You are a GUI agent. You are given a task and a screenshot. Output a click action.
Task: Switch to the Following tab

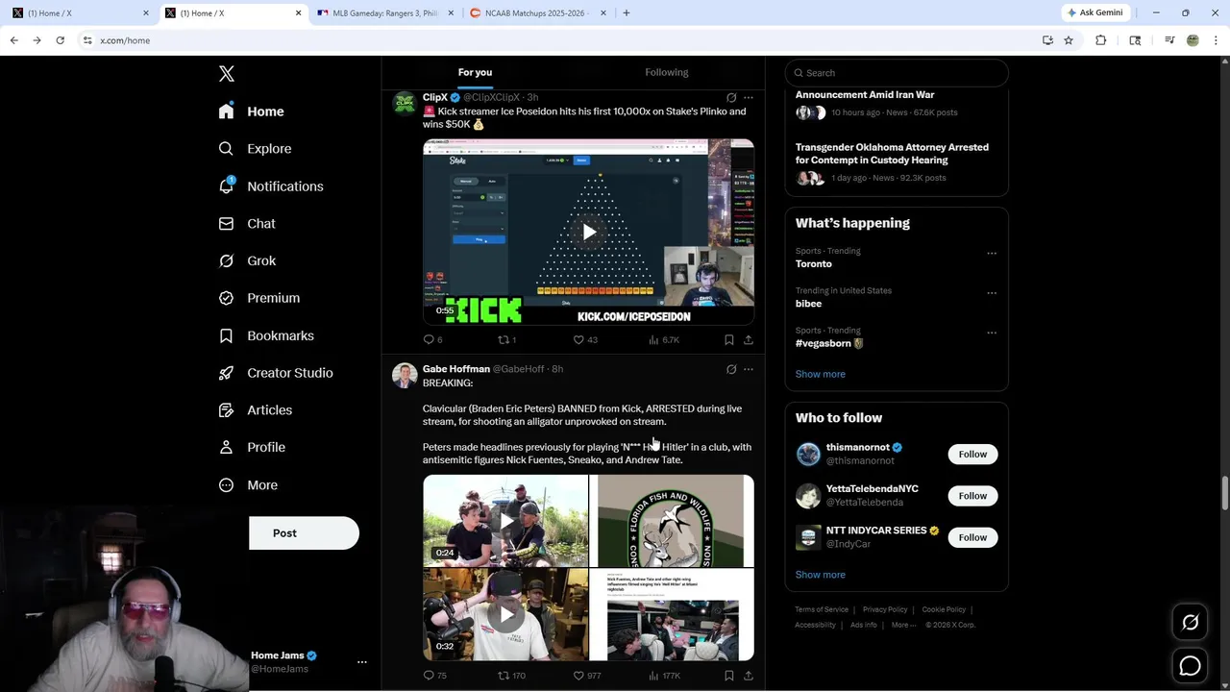point(667,72)
